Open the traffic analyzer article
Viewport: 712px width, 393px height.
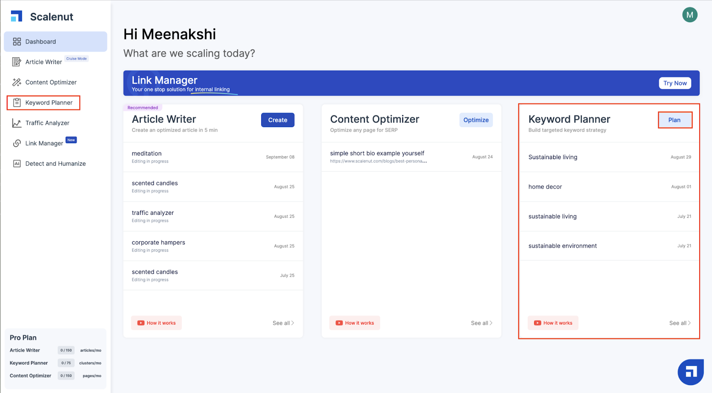[x=213, y=217]
